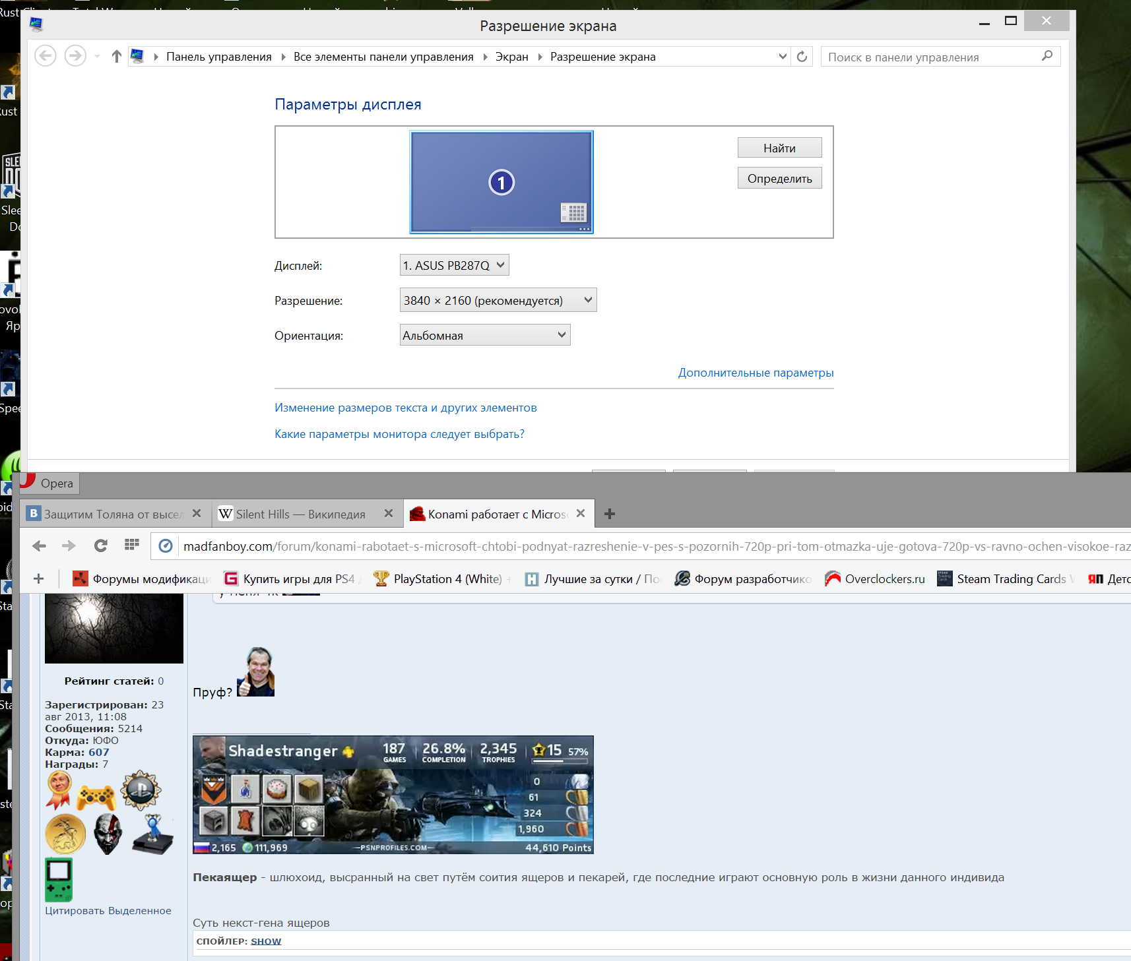Open recent locations dropdown arrow
The width and height of the screenshot is (1131, 961).
[x=98, y=57]
